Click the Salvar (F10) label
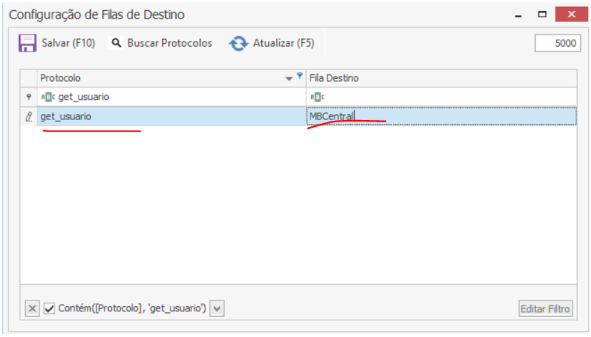 point(68,43)
